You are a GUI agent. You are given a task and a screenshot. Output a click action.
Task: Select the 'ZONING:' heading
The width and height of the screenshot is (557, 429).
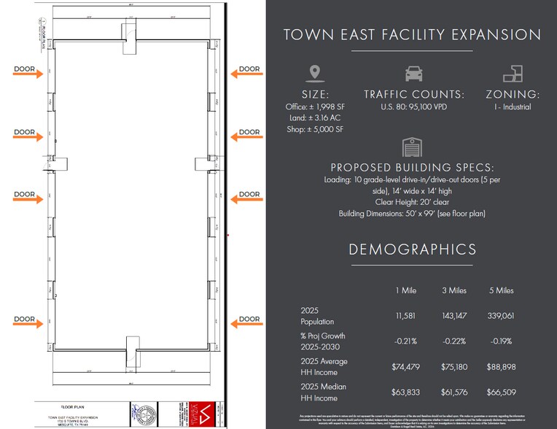point(513,94)
